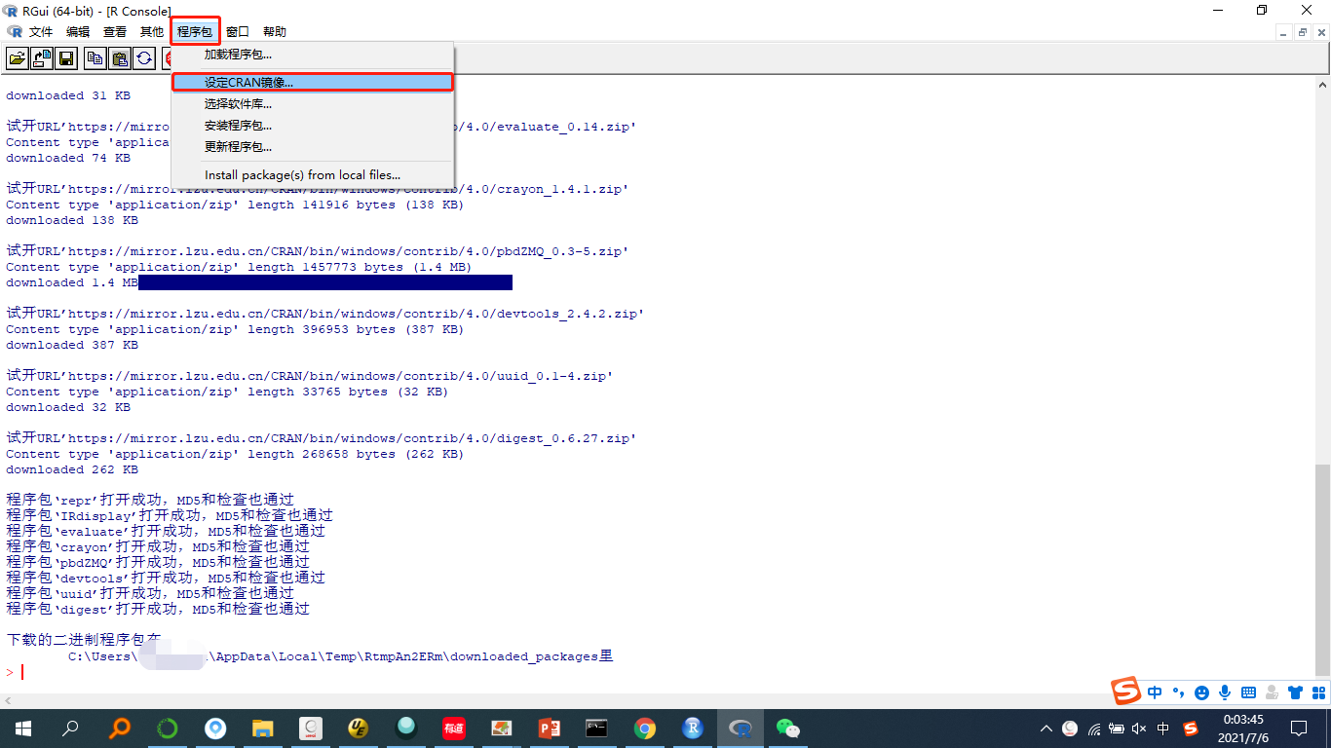Open the Windows Start button
Image resolution: width=1331 pixels, height=748 pixels.
(21, 728)
